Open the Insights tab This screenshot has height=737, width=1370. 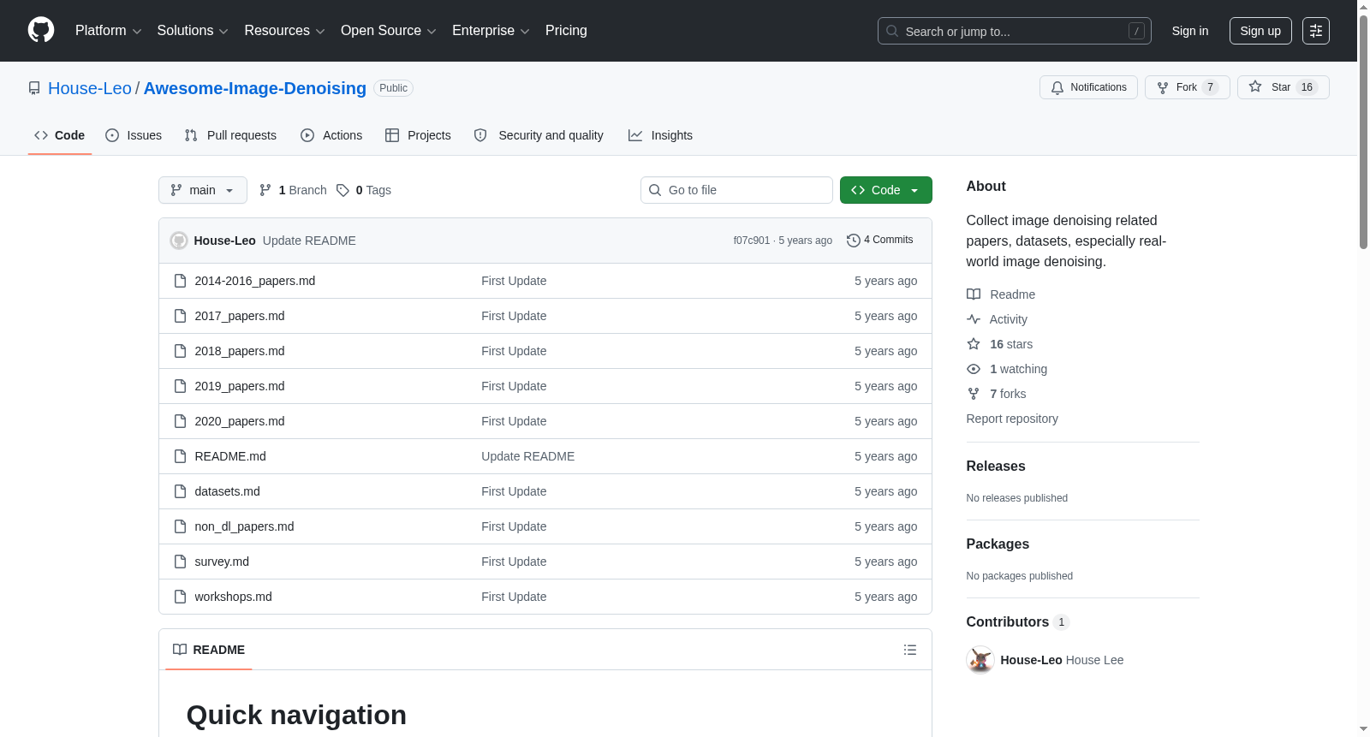coord(660,135)
